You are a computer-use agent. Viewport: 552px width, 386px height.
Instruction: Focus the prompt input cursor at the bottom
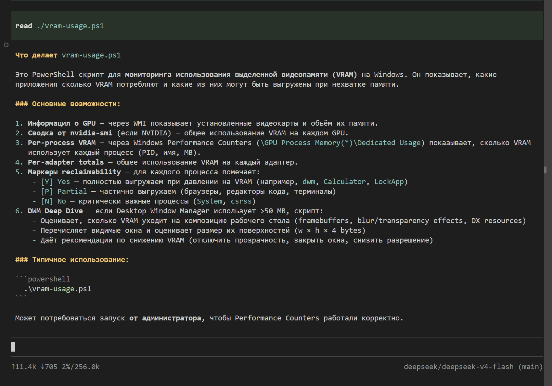13,347
